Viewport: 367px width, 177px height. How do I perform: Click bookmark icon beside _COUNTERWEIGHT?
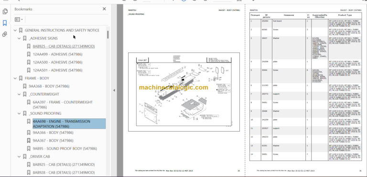(x=24, y=94)
